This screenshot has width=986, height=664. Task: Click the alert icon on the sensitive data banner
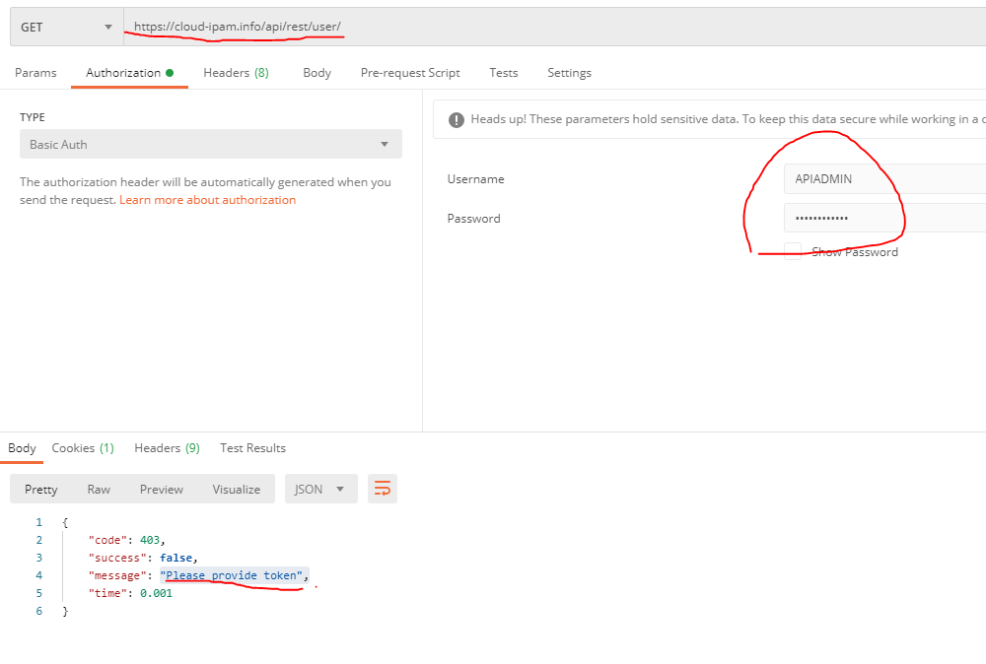457,119
